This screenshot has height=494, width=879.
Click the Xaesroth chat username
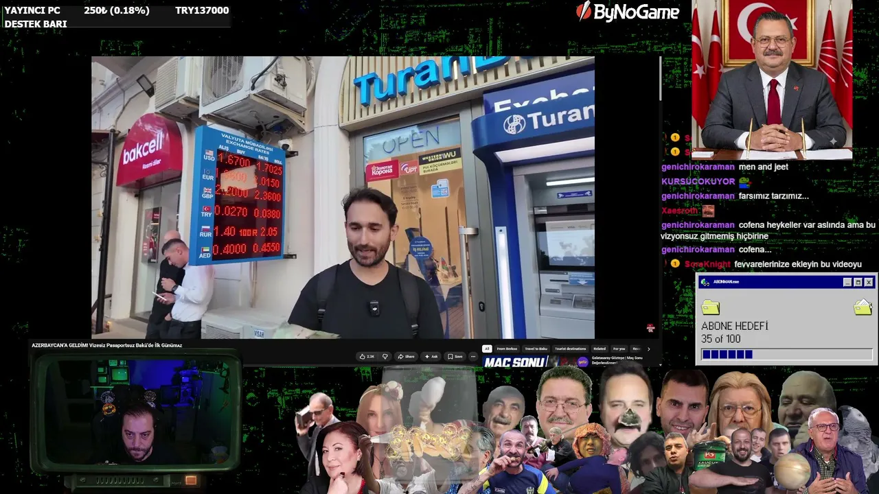click(680, 211)
